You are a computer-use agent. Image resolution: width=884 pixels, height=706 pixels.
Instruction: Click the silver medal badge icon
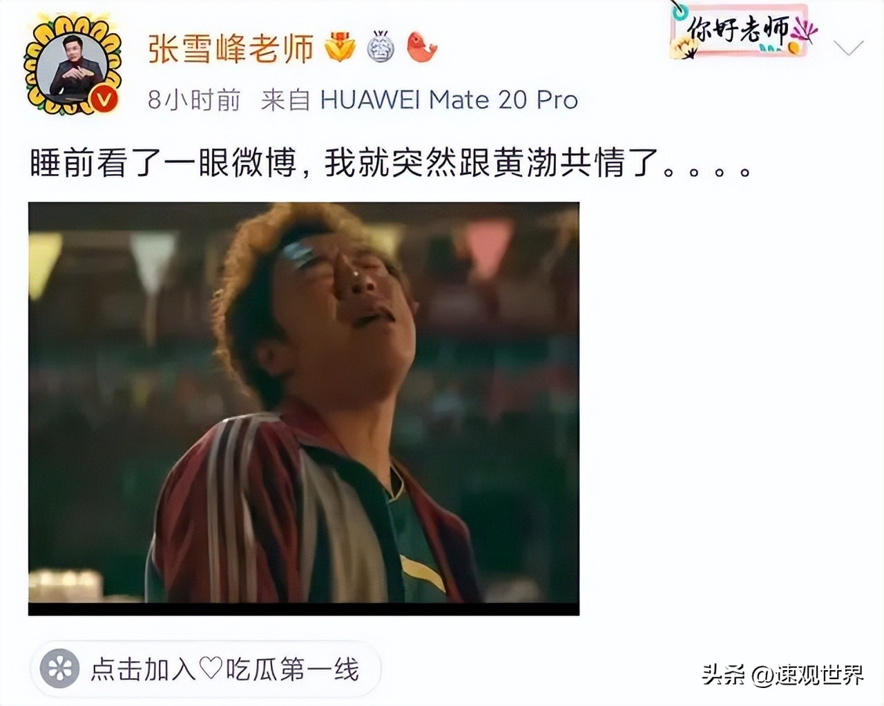pyautogui.click(x=380, y=47)
